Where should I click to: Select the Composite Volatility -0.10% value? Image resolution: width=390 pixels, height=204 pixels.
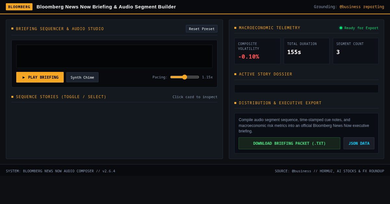point(249,57)
